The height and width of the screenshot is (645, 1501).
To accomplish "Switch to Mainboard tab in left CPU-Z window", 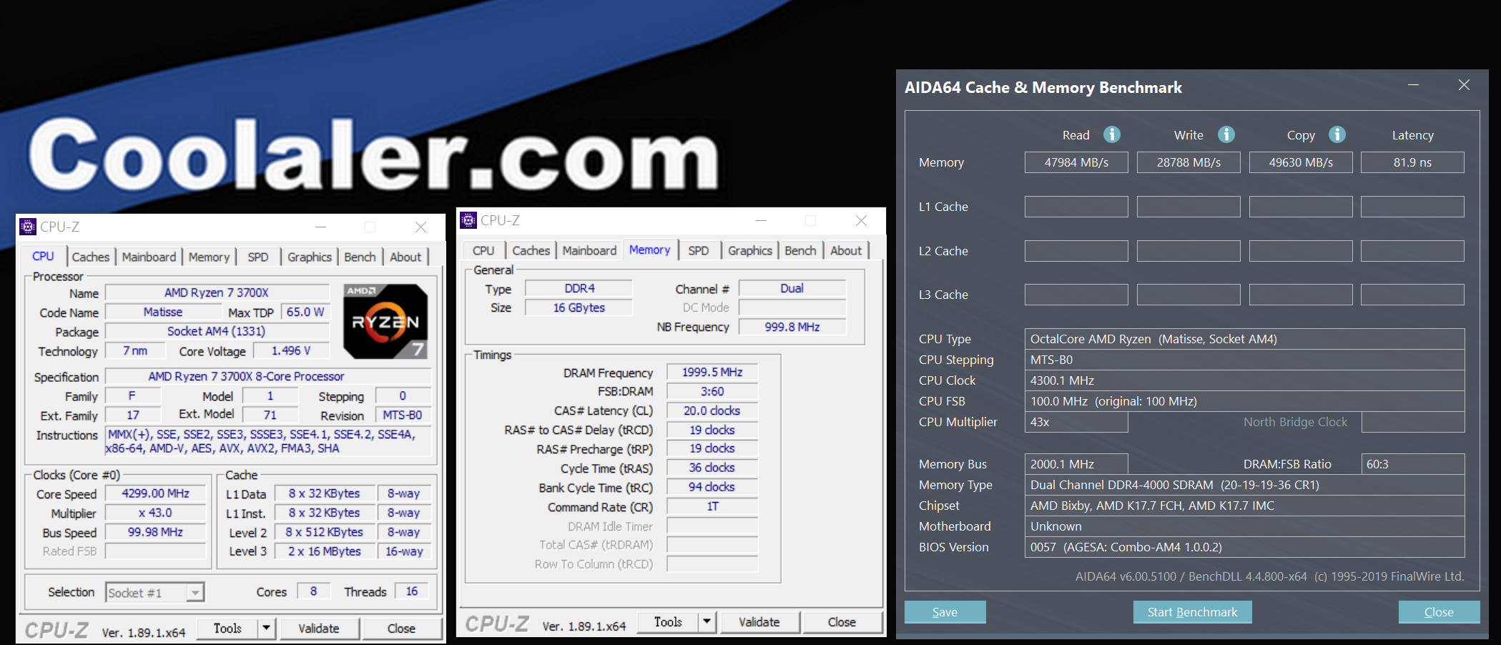I will 149,257.
